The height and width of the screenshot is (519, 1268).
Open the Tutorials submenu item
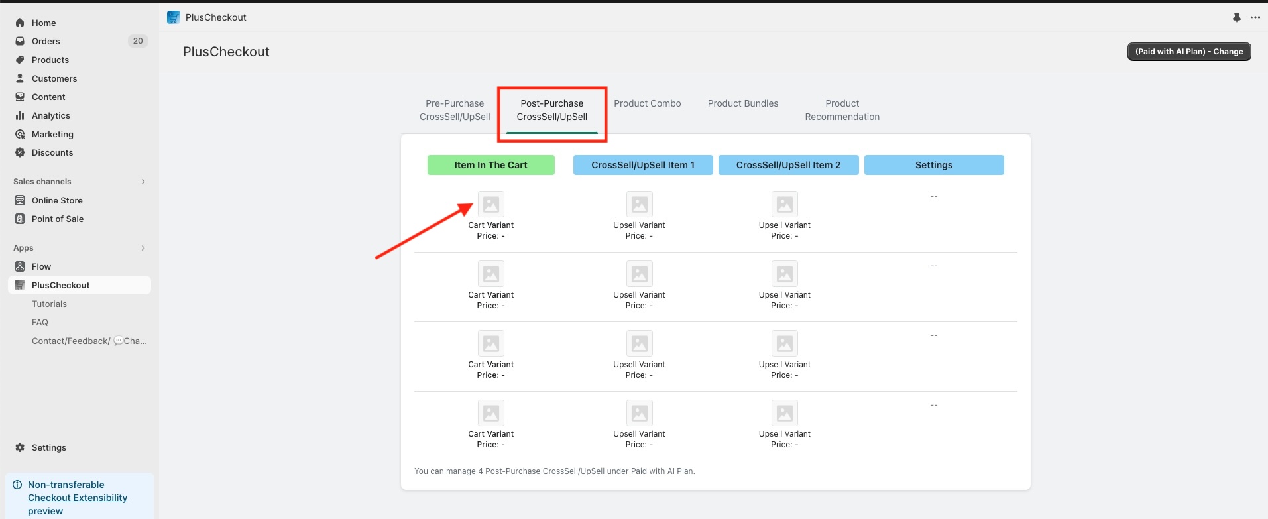(49, 304)
